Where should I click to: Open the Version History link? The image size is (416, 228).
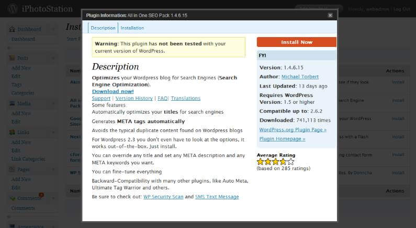pyautogui.click(x=134, y=98)
